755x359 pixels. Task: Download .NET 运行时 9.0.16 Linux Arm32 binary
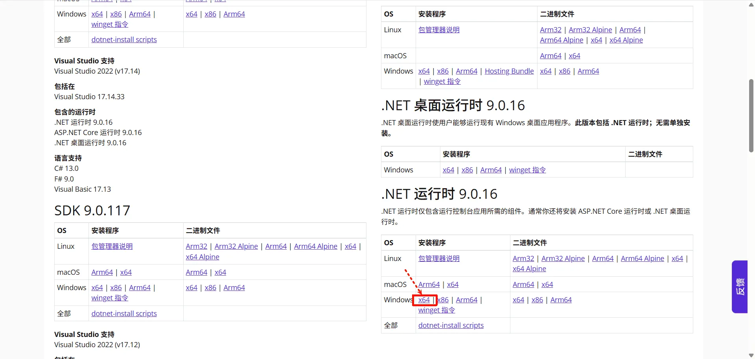(523, 259)
